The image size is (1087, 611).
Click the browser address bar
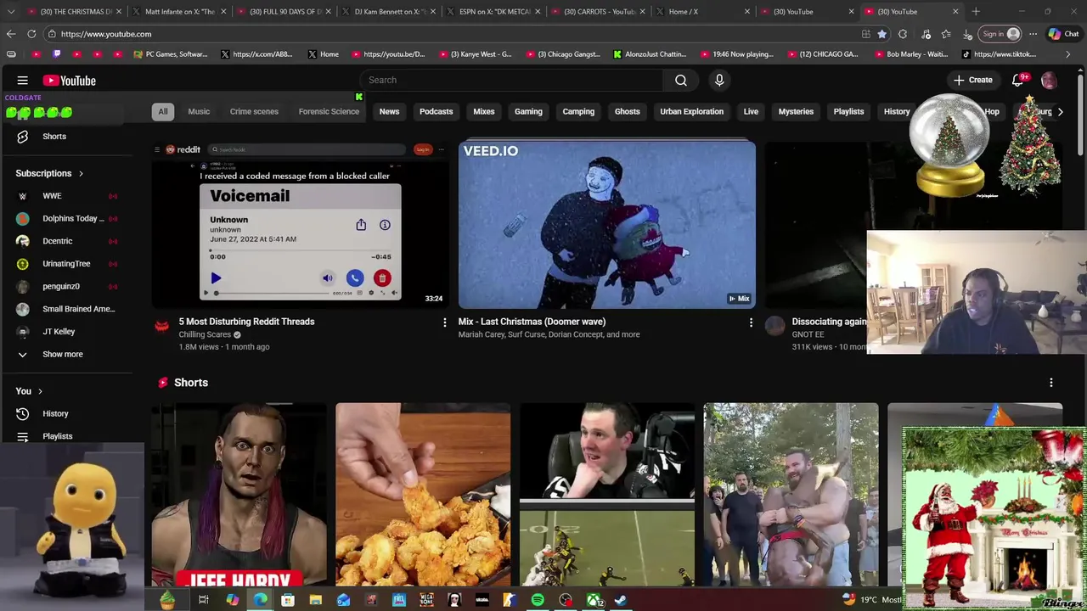(450, 34)
